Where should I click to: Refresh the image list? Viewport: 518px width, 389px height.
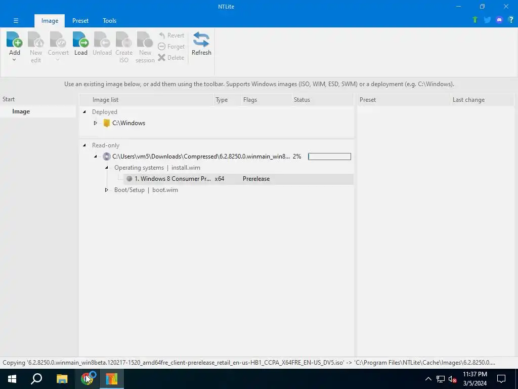point(201,44)
